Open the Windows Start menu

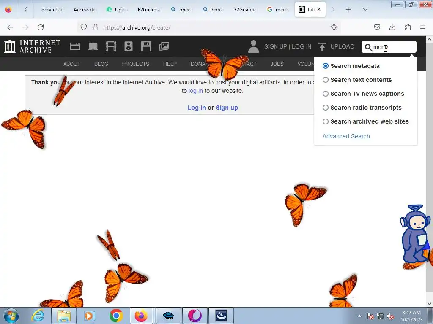click(x=11, y=316)
